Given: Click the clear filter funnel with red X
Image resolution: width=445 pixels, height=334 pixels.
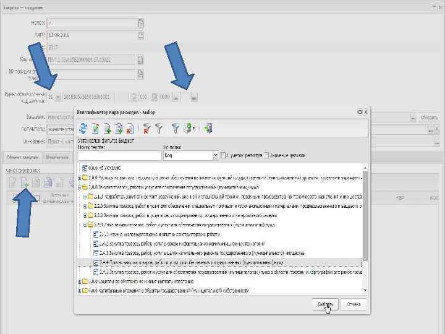Looking at the screenshot, I should [x=146, y=129].
